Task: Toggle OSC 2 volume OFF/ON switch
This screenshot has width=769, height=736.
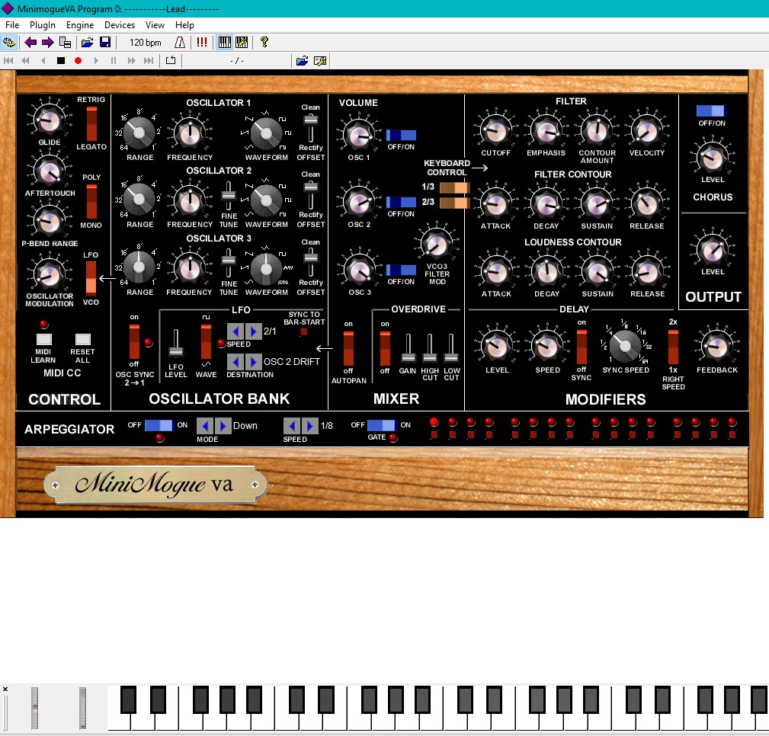Action: coord(401,202)
